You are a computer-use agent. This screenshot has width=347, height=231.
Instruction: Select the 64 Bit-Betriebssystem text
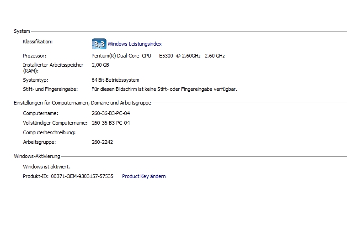115,80
